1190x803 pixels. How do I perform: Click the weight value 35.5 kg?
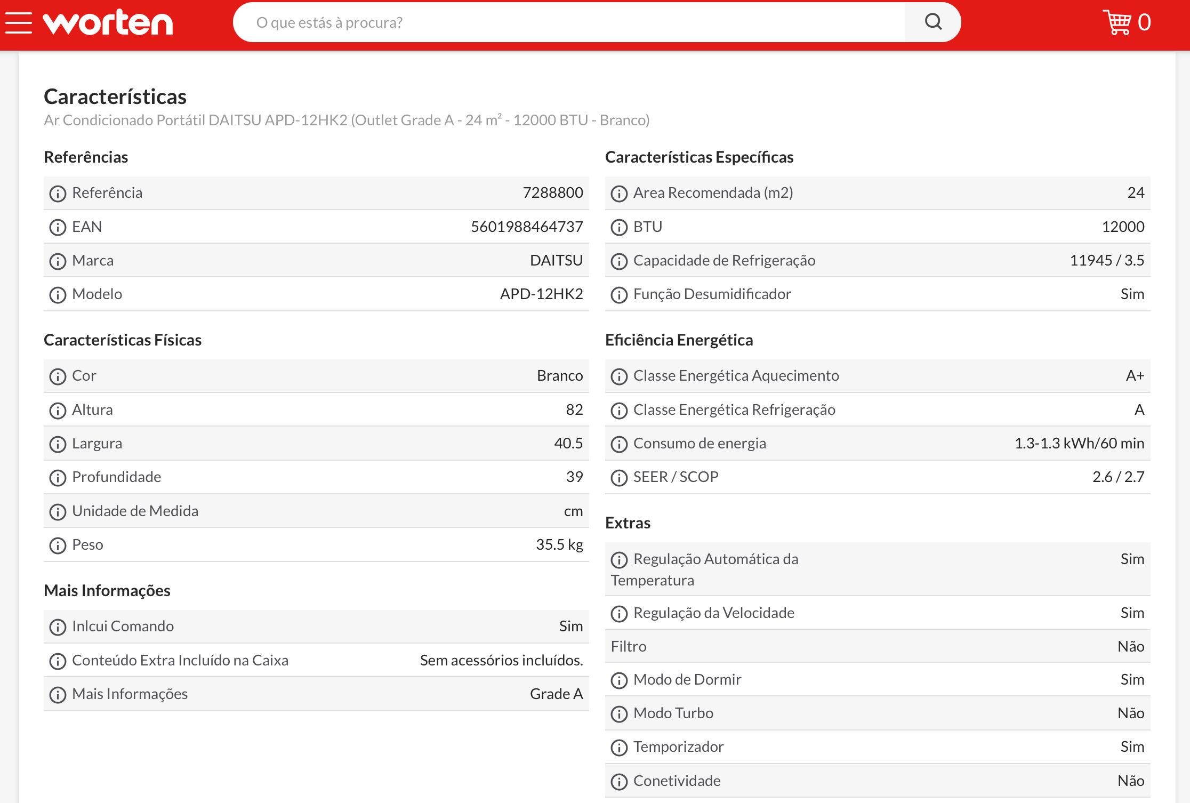tap(559, 544)
